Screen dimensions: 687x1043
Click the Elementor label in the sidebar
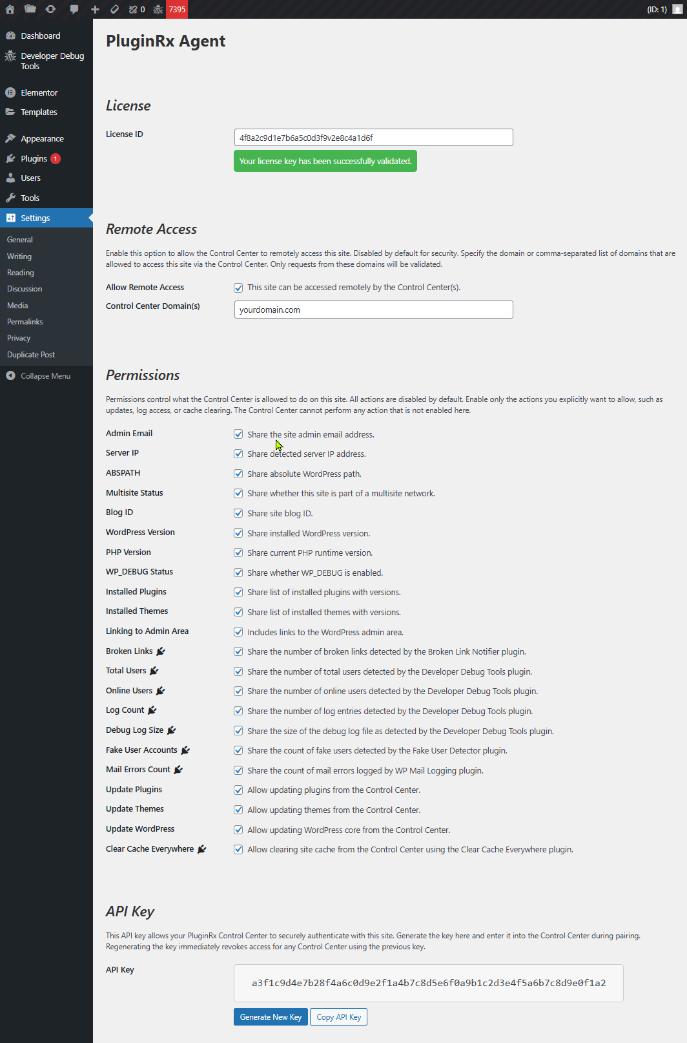click(x=39, y=92)
